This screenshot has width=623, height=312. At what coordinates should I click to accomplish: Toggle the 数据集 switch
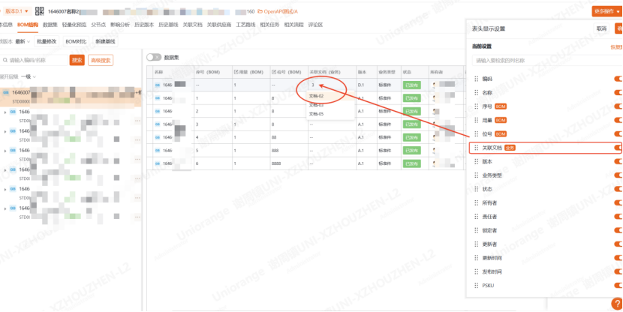tap(154, 57)
